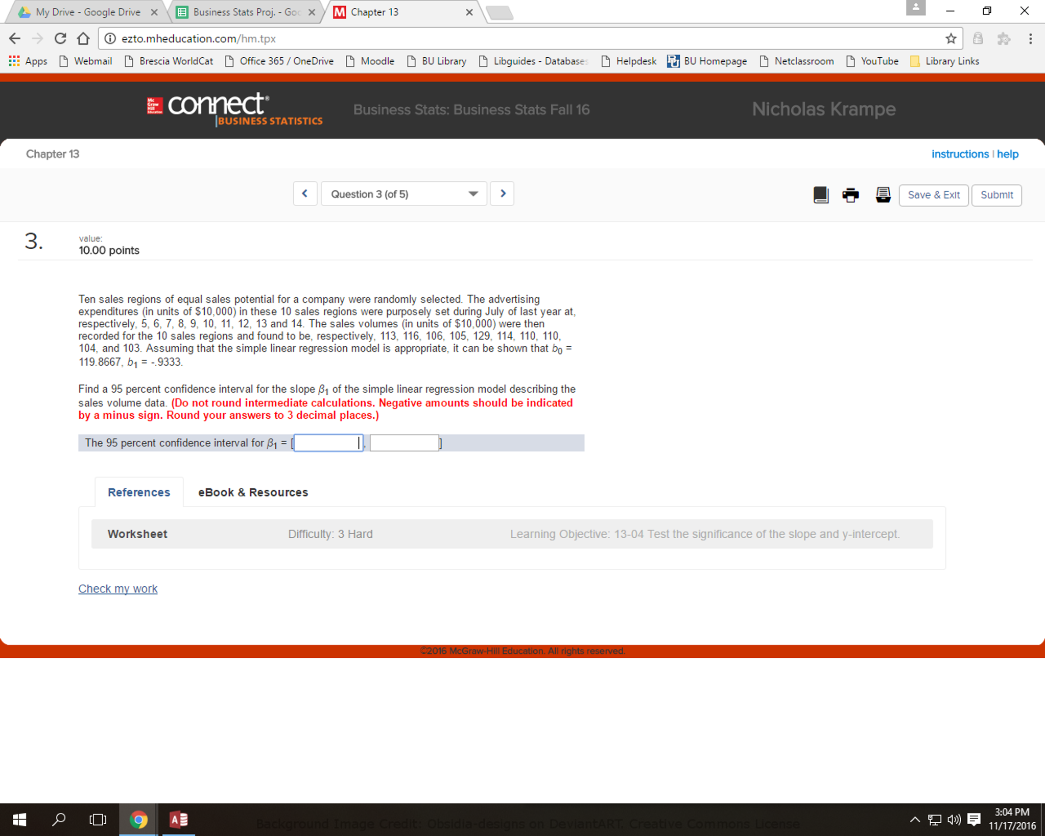Switch to the References tab
Screen dimensions: 1045x836
click(139, 492)
